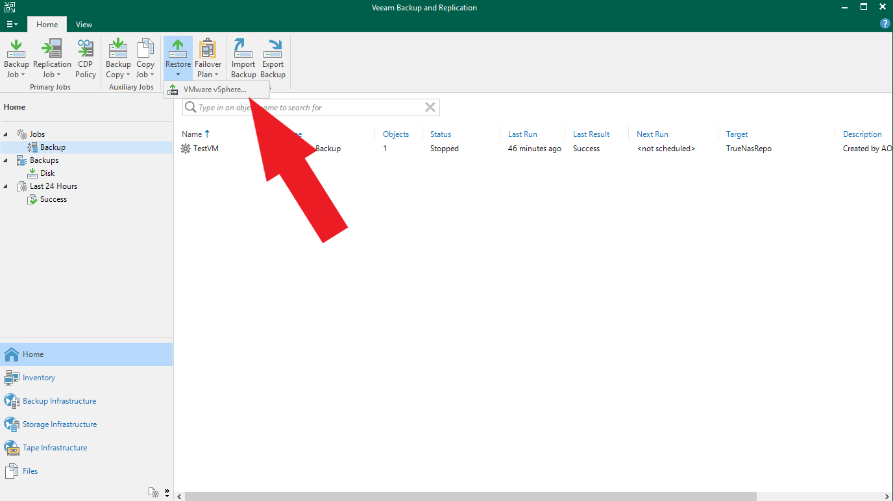Open the Home navigation pane
The height and width of the screenshot is (501, 893).
click(x=86, y=354)
